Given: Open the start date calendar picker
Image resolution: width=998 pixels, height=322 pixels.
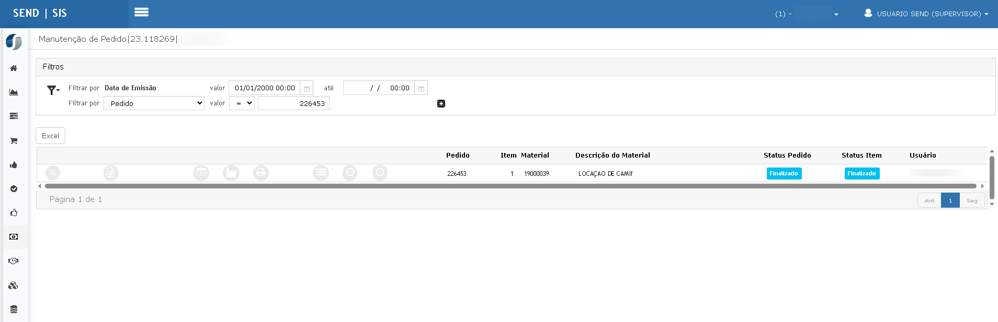Looking at the screenshot, I should coord(307,88).
